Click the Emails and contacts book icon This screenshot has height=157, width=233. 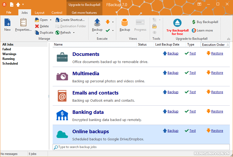pyautogui.click(x=62, y=96)
